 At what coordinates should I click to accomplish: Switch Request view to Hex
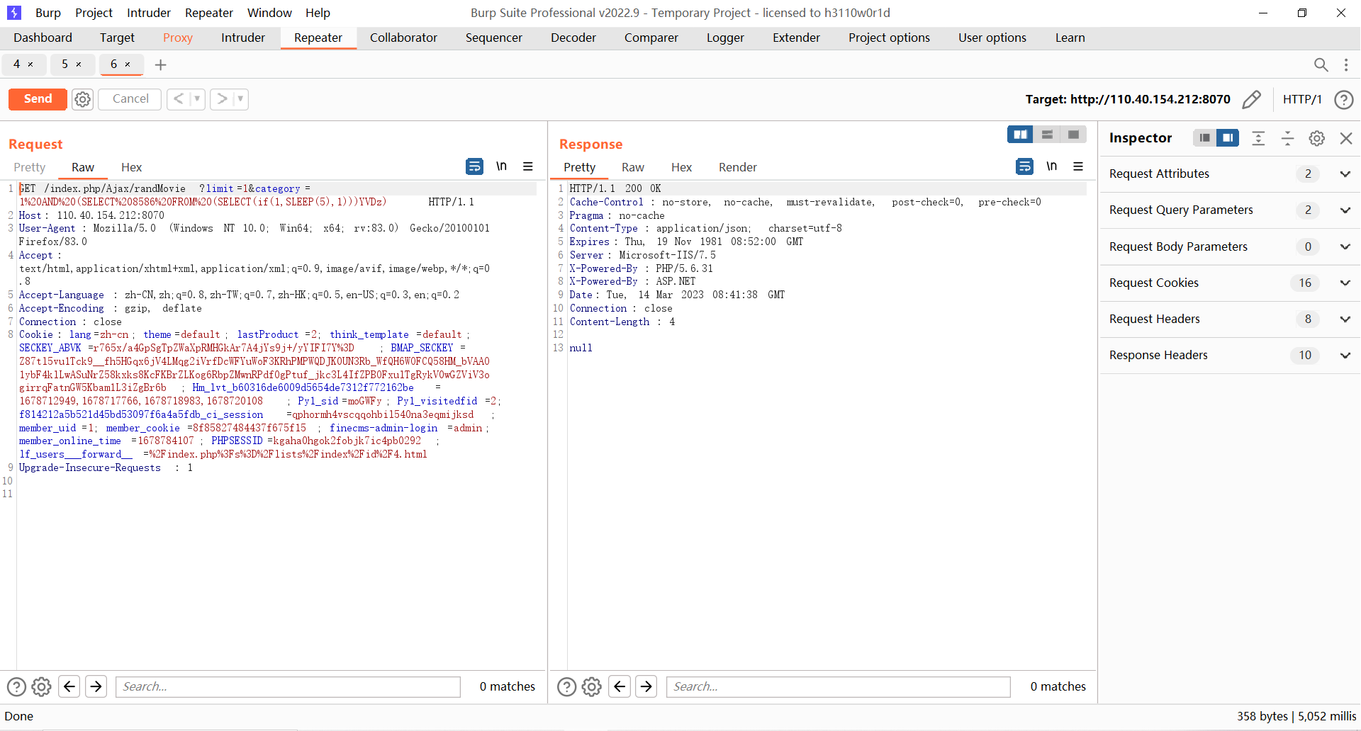(131, 167)
